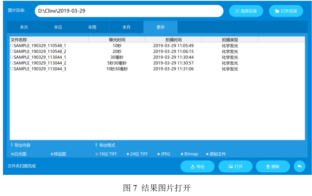This screenshot has width=312, height=196.
Task: Switch to the 本次 tab
Action: tap(24, 27)
